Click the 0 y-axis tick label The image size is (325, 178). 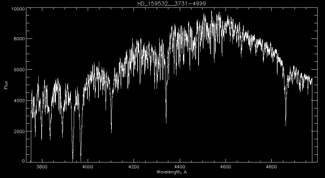pos(23,161)
